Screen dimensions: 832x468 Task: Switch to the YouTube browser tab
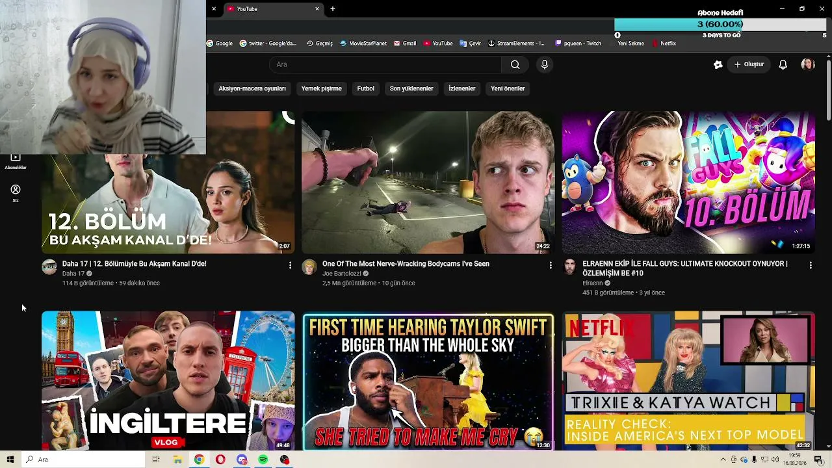[273, 9]
